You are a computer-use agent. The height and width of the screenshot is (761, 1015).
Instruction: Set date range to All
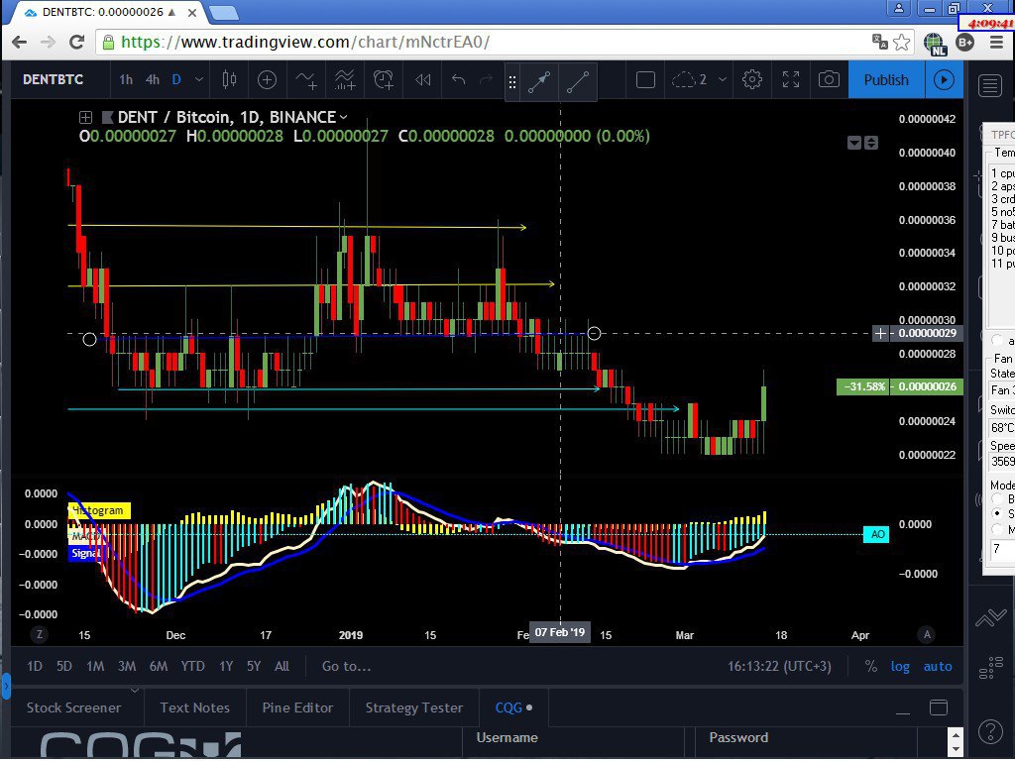tap(282, 666)
